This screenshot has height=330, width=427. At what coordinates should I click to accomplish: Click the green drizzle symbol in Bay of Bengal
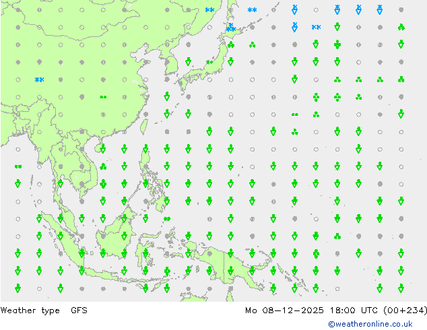18,166
